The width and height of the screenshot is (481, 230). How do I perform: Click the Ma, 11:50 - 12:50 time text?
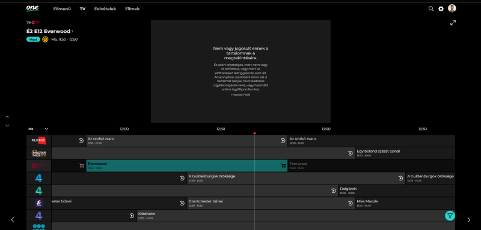pyautogui.click(x=64, y=40)
